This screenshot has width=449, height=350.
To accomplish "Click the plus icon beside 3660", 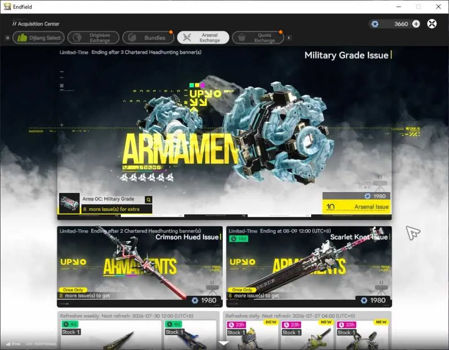I will 416,24.
